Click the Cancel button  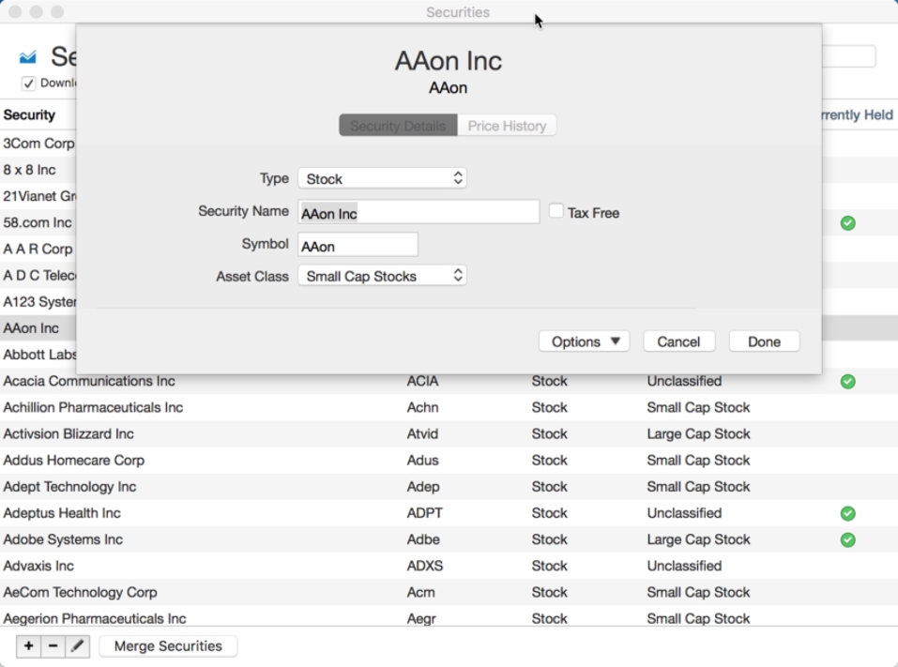point(678,341)
